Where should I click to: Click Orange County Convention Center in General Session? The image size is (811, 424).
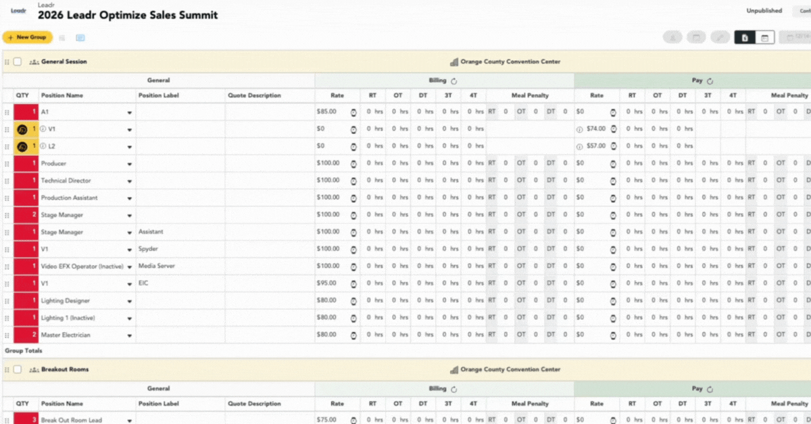point(510,62)
